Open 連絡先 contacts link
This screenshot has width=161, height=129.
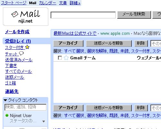coord(12,92)
